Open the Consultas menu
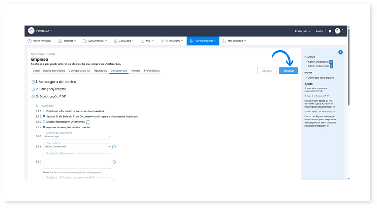The image size is (377, 208). click(x=125, y=41)
